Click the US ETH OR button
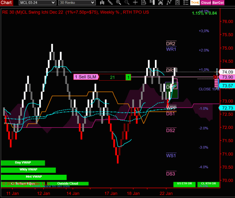This screenshot has height=198, width=235. click(184, 184)
